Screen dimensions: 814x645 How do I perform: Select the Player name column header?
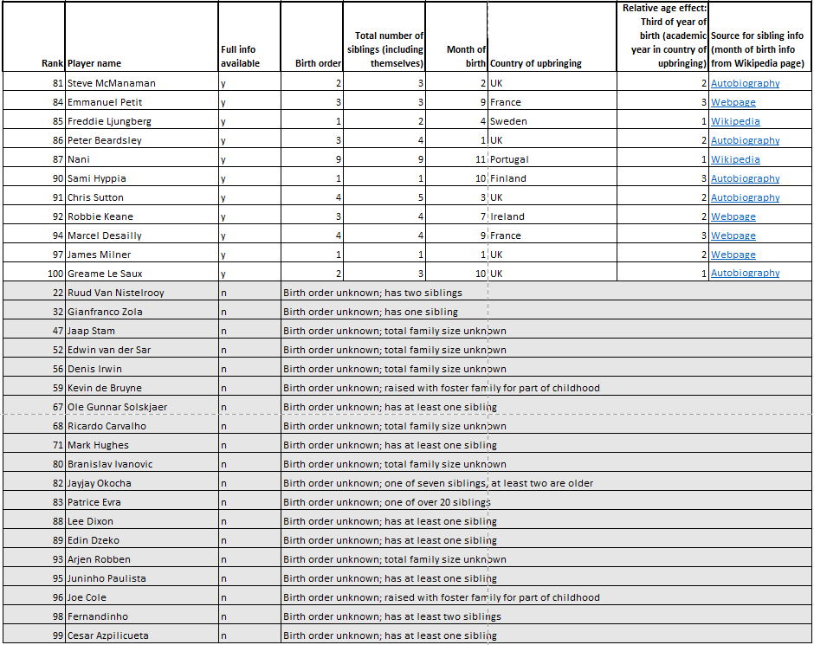[100, 63]
